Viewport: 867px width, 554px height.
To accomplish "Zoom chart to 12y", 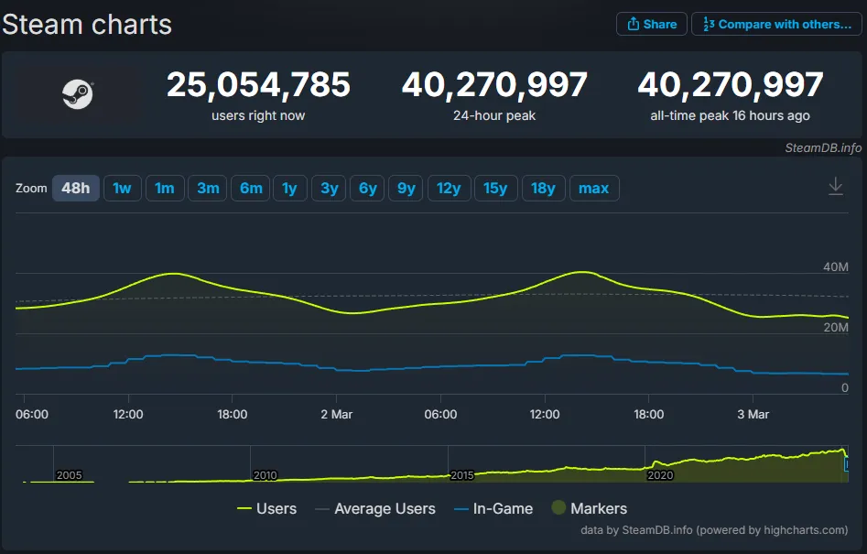I will click(449, 188).
